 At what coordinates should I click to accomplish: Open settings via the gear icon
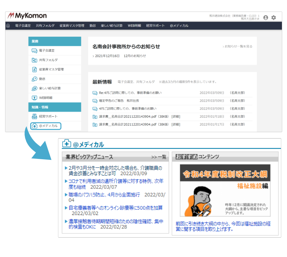point(274,18)
